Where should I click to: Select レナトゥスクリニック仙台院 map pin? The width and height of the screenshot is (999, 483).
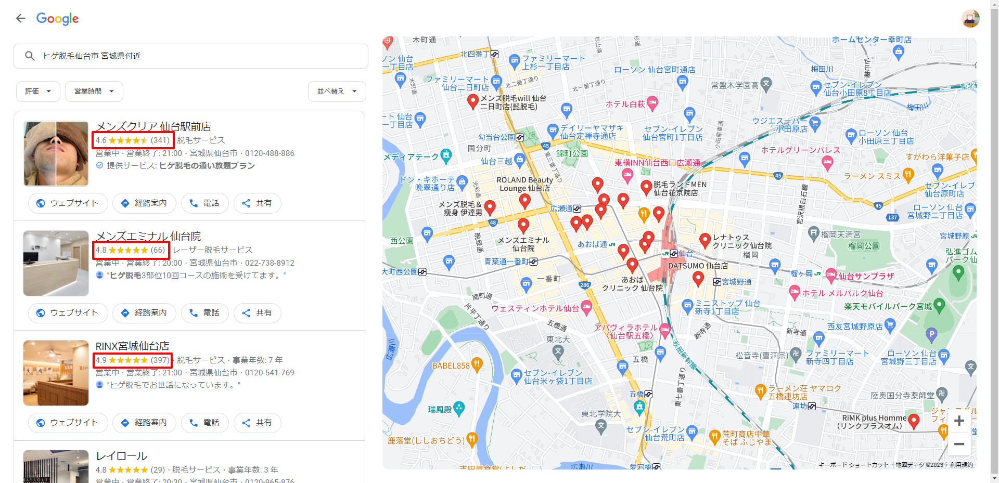705,241
